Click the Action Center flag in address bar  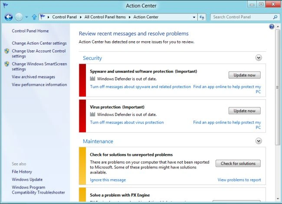[43, 17]
